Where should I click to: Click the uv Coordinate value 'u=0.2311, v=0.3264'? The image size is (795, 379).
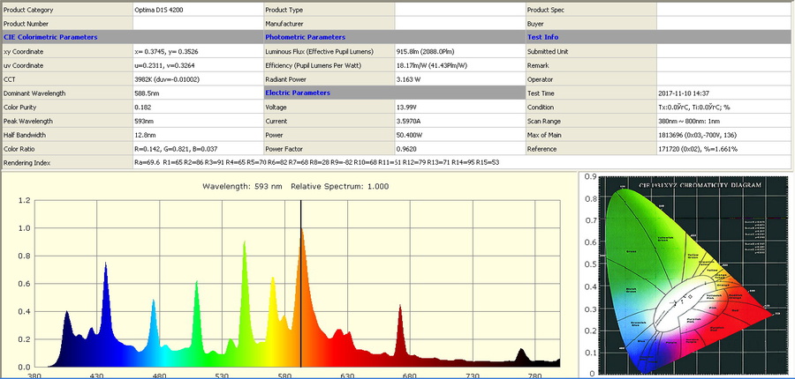[163, 65]
